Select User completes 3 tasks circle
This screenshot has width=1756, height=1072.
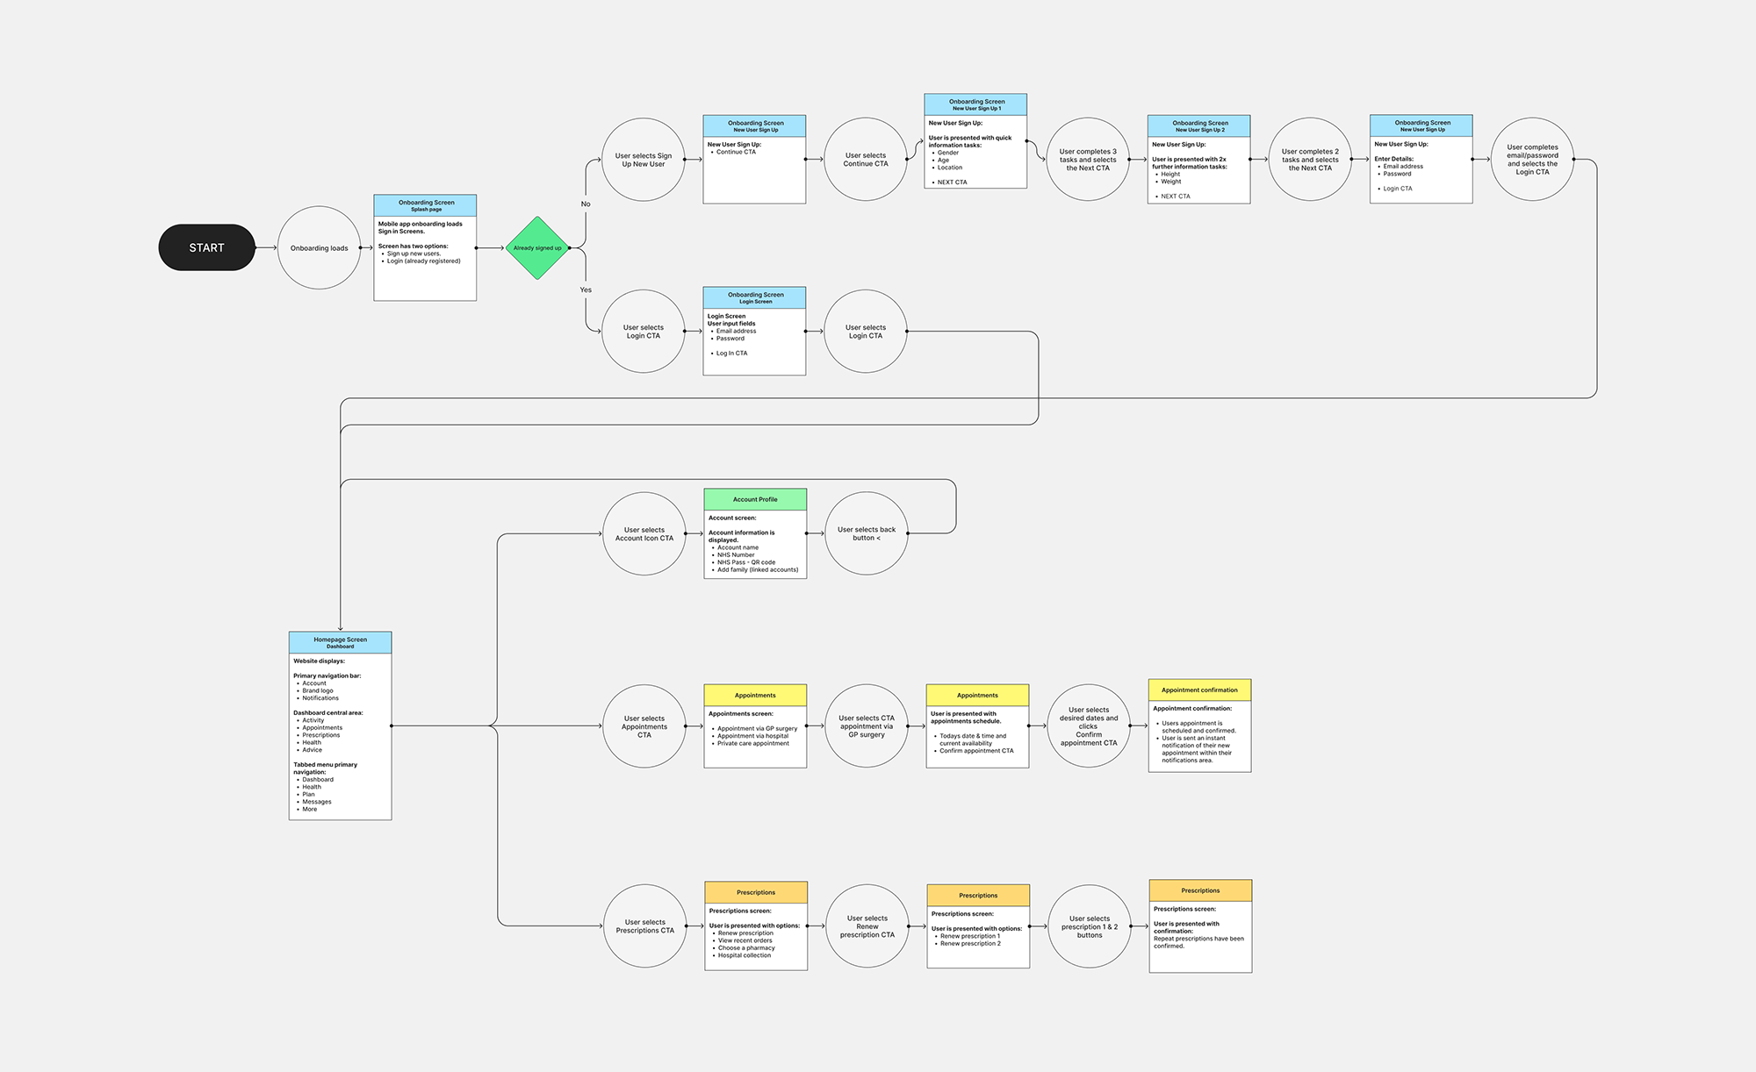click(1088, 160)
